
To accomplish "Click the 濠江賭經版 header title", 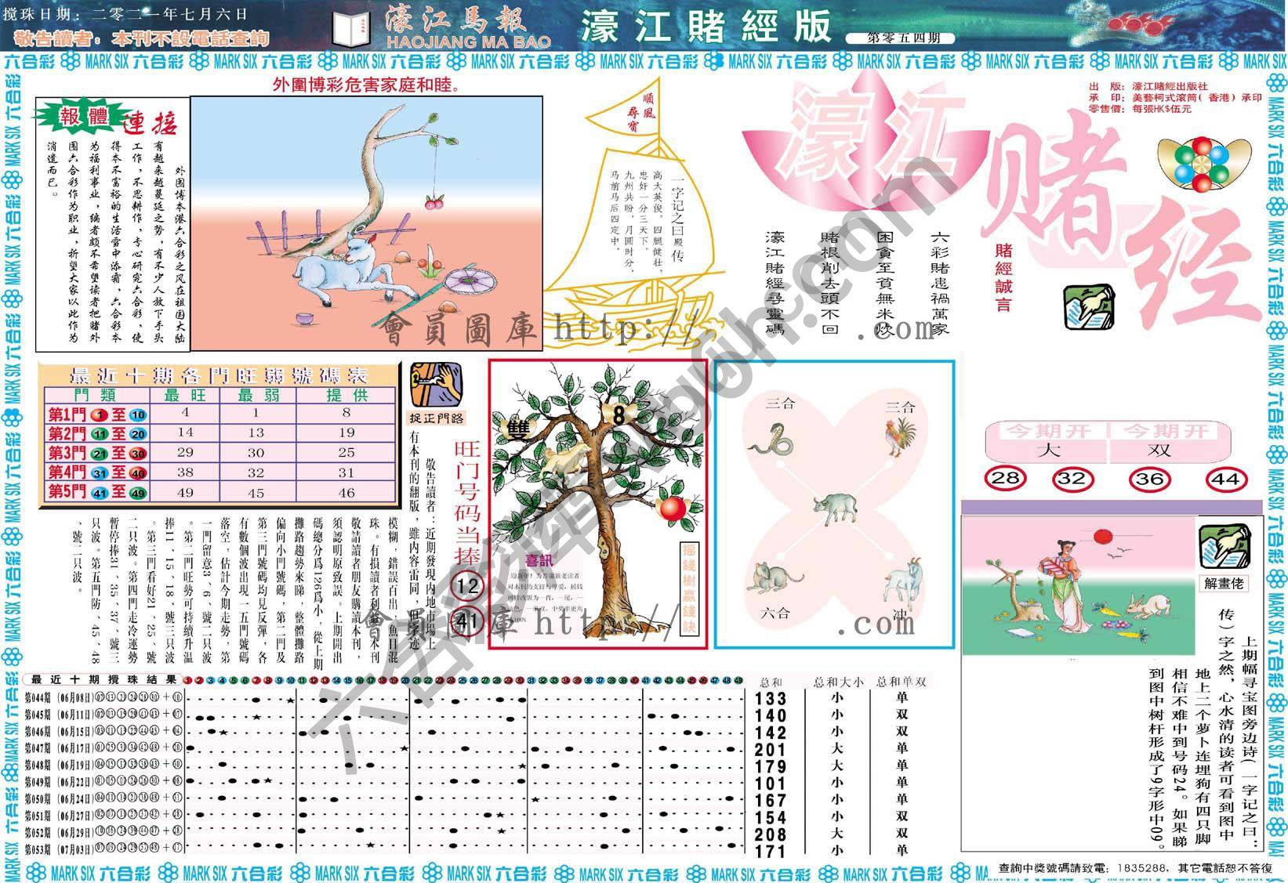I will (x=706, y=27).
